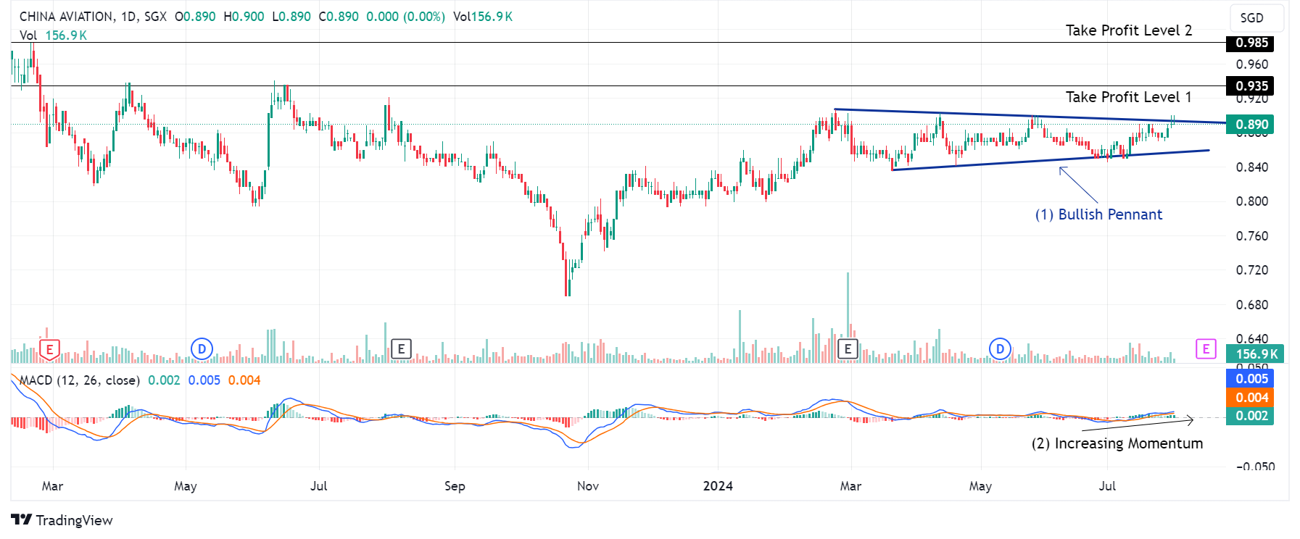
Task: Click the orange 0.004 signal value label
Action: click(1250, 398)
